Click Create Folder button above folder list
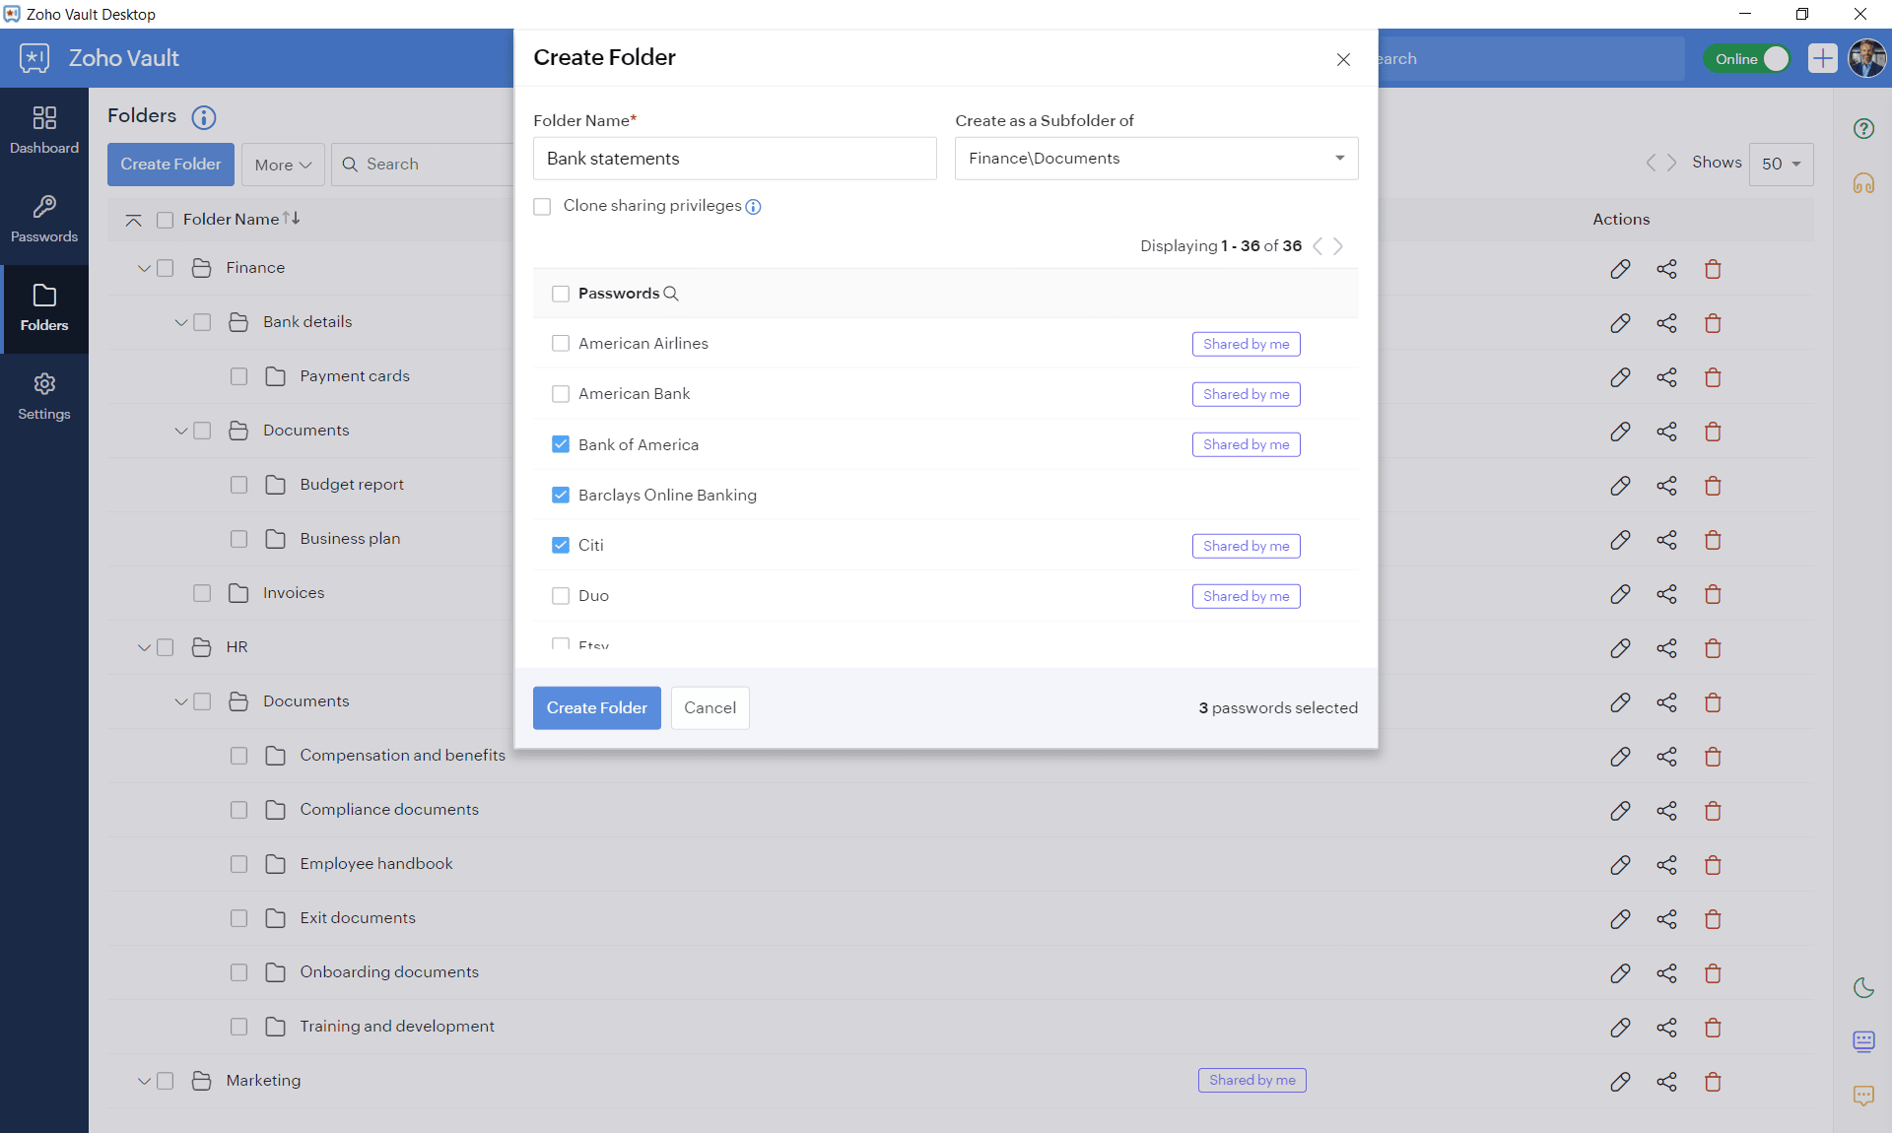Viewport: 1892px width, 1133px height. 170,164
